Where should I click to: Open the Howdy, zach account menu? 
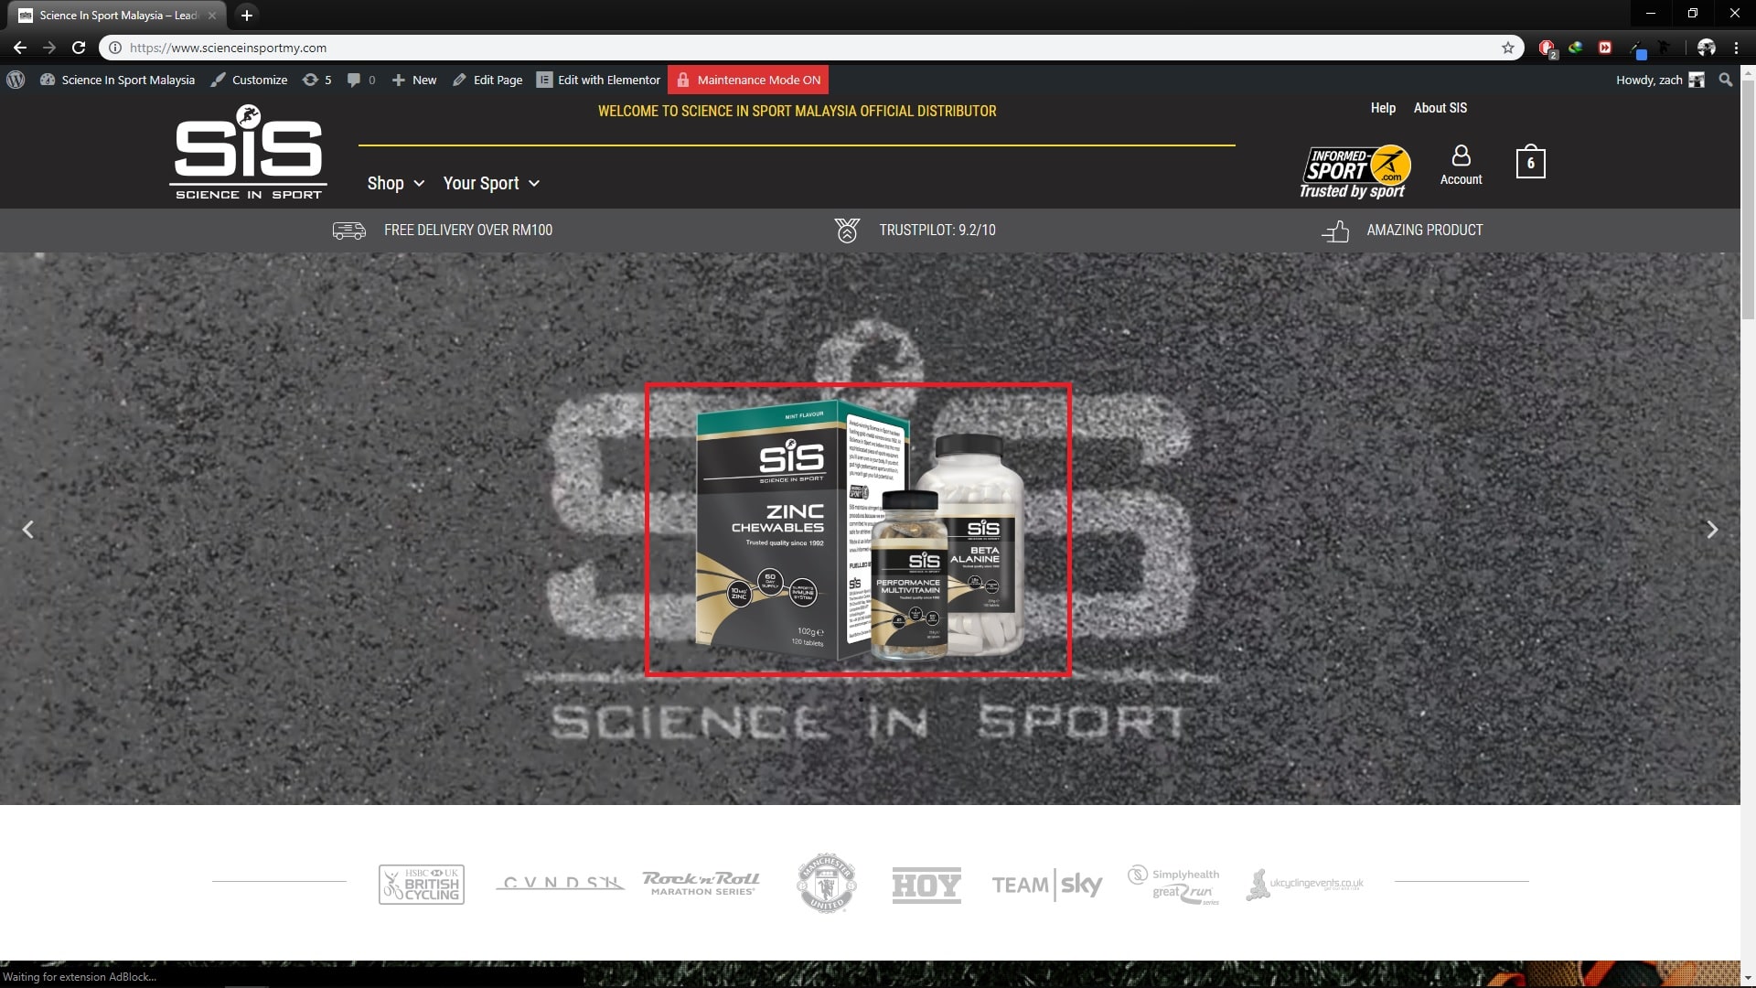1659,80
